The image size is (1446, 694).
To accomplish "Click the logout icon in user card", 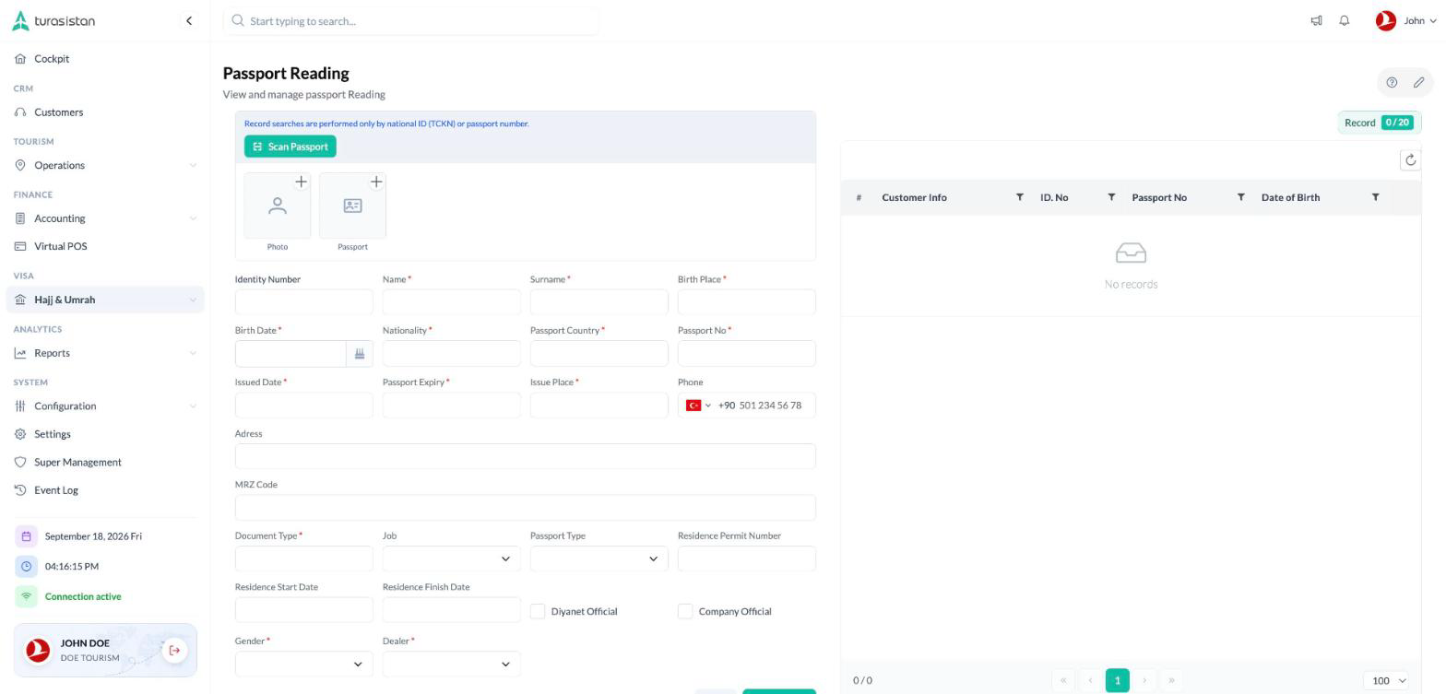I will [x=174, y=651].
